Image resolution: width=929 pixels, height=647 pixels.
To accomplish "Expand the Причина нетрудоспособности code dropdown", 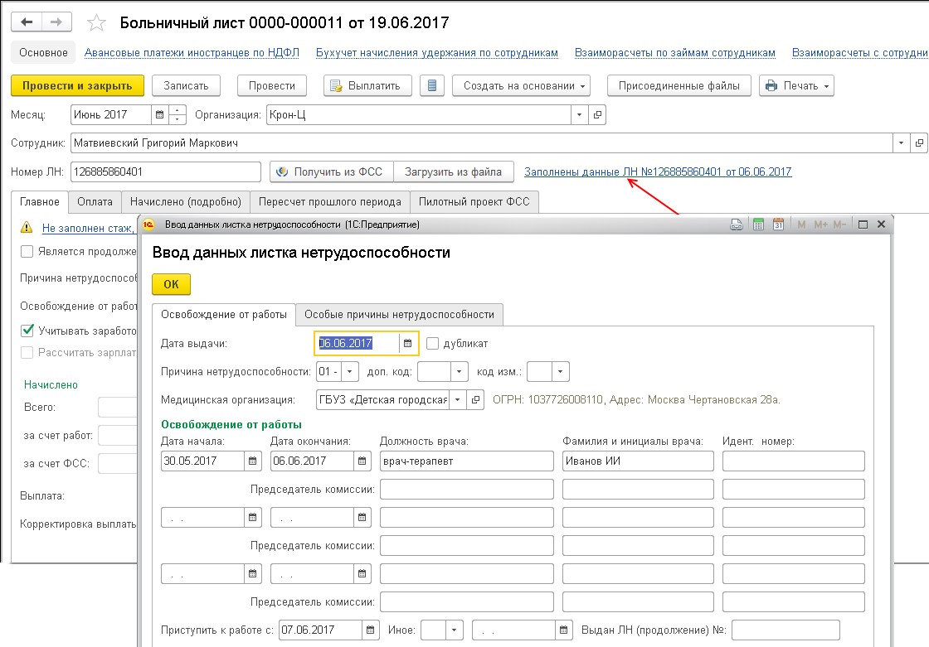I will click(351, 371).
